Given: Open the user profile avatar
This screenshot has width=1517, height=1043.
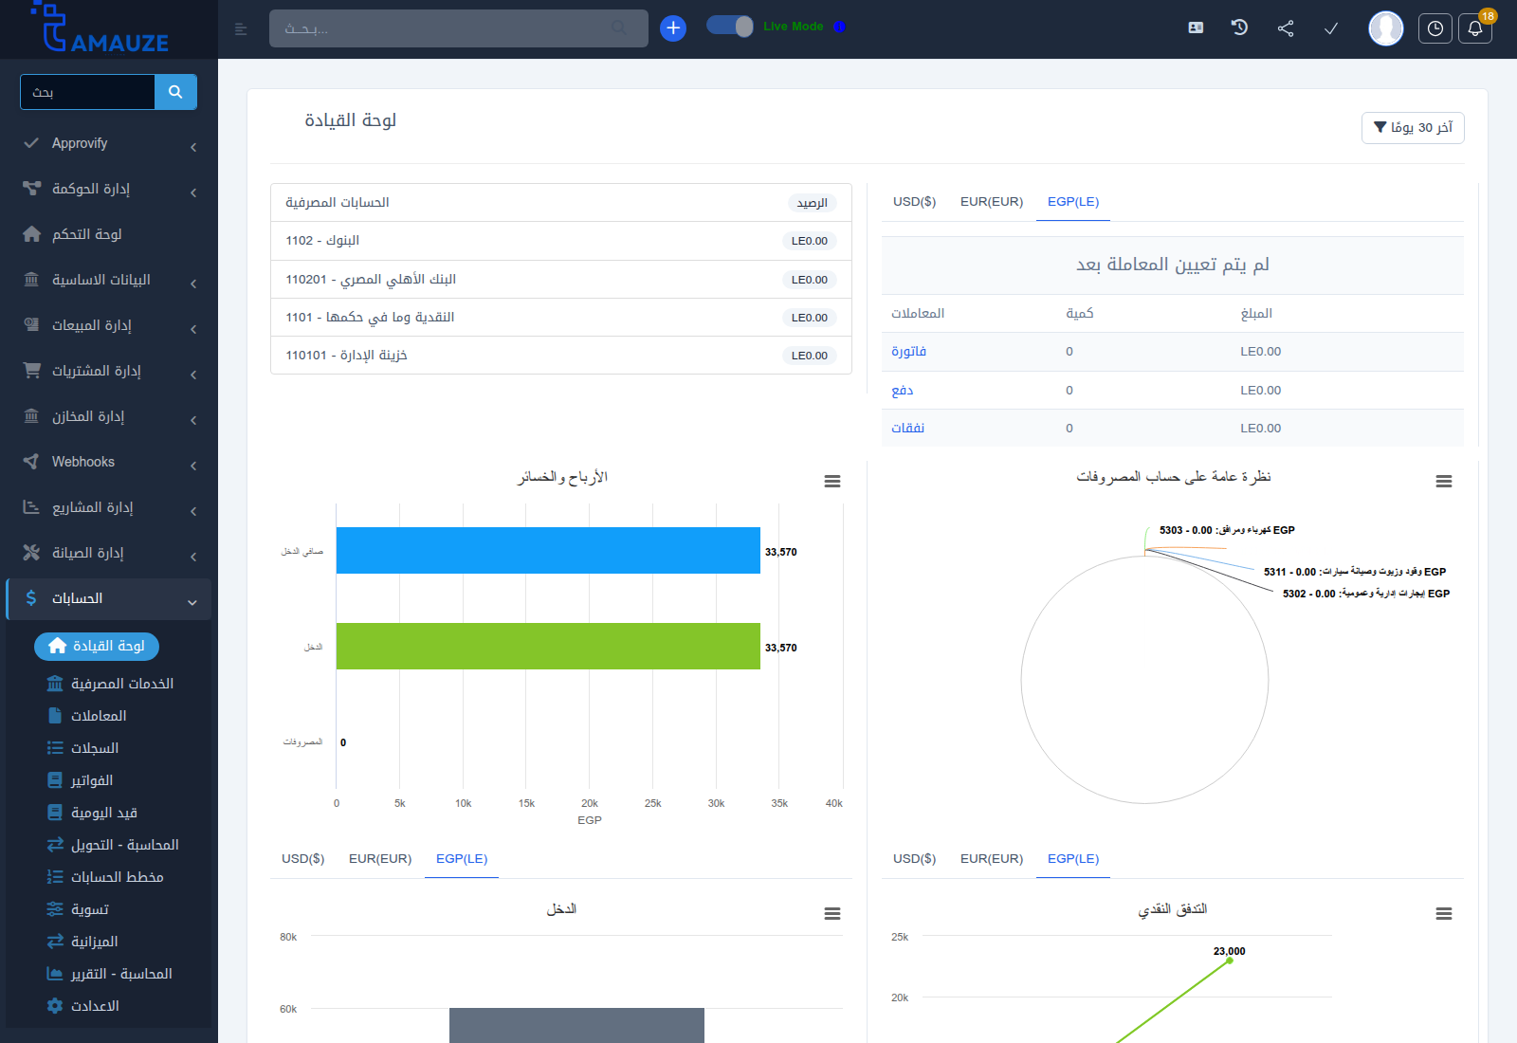Looking at the screenshot, I should (1386, 28).
